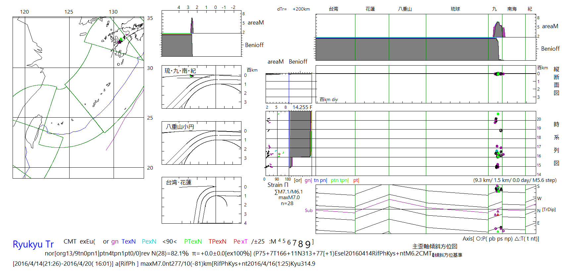563x275 pixels.
Task: Click the red TPexN legend label
Action: click(x=217, y=242)
